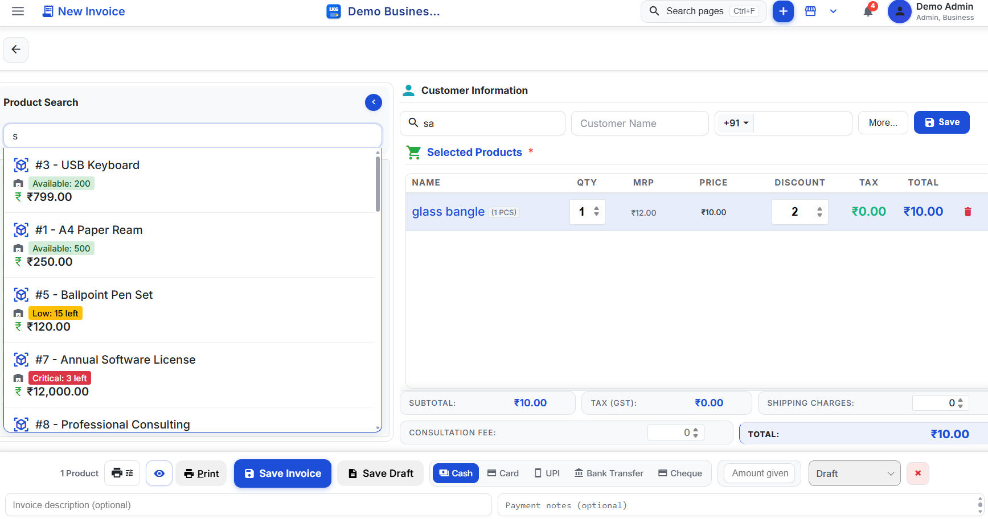Open Search pages box
This screenshot has width=988, height=519.
tap(704, 11)
